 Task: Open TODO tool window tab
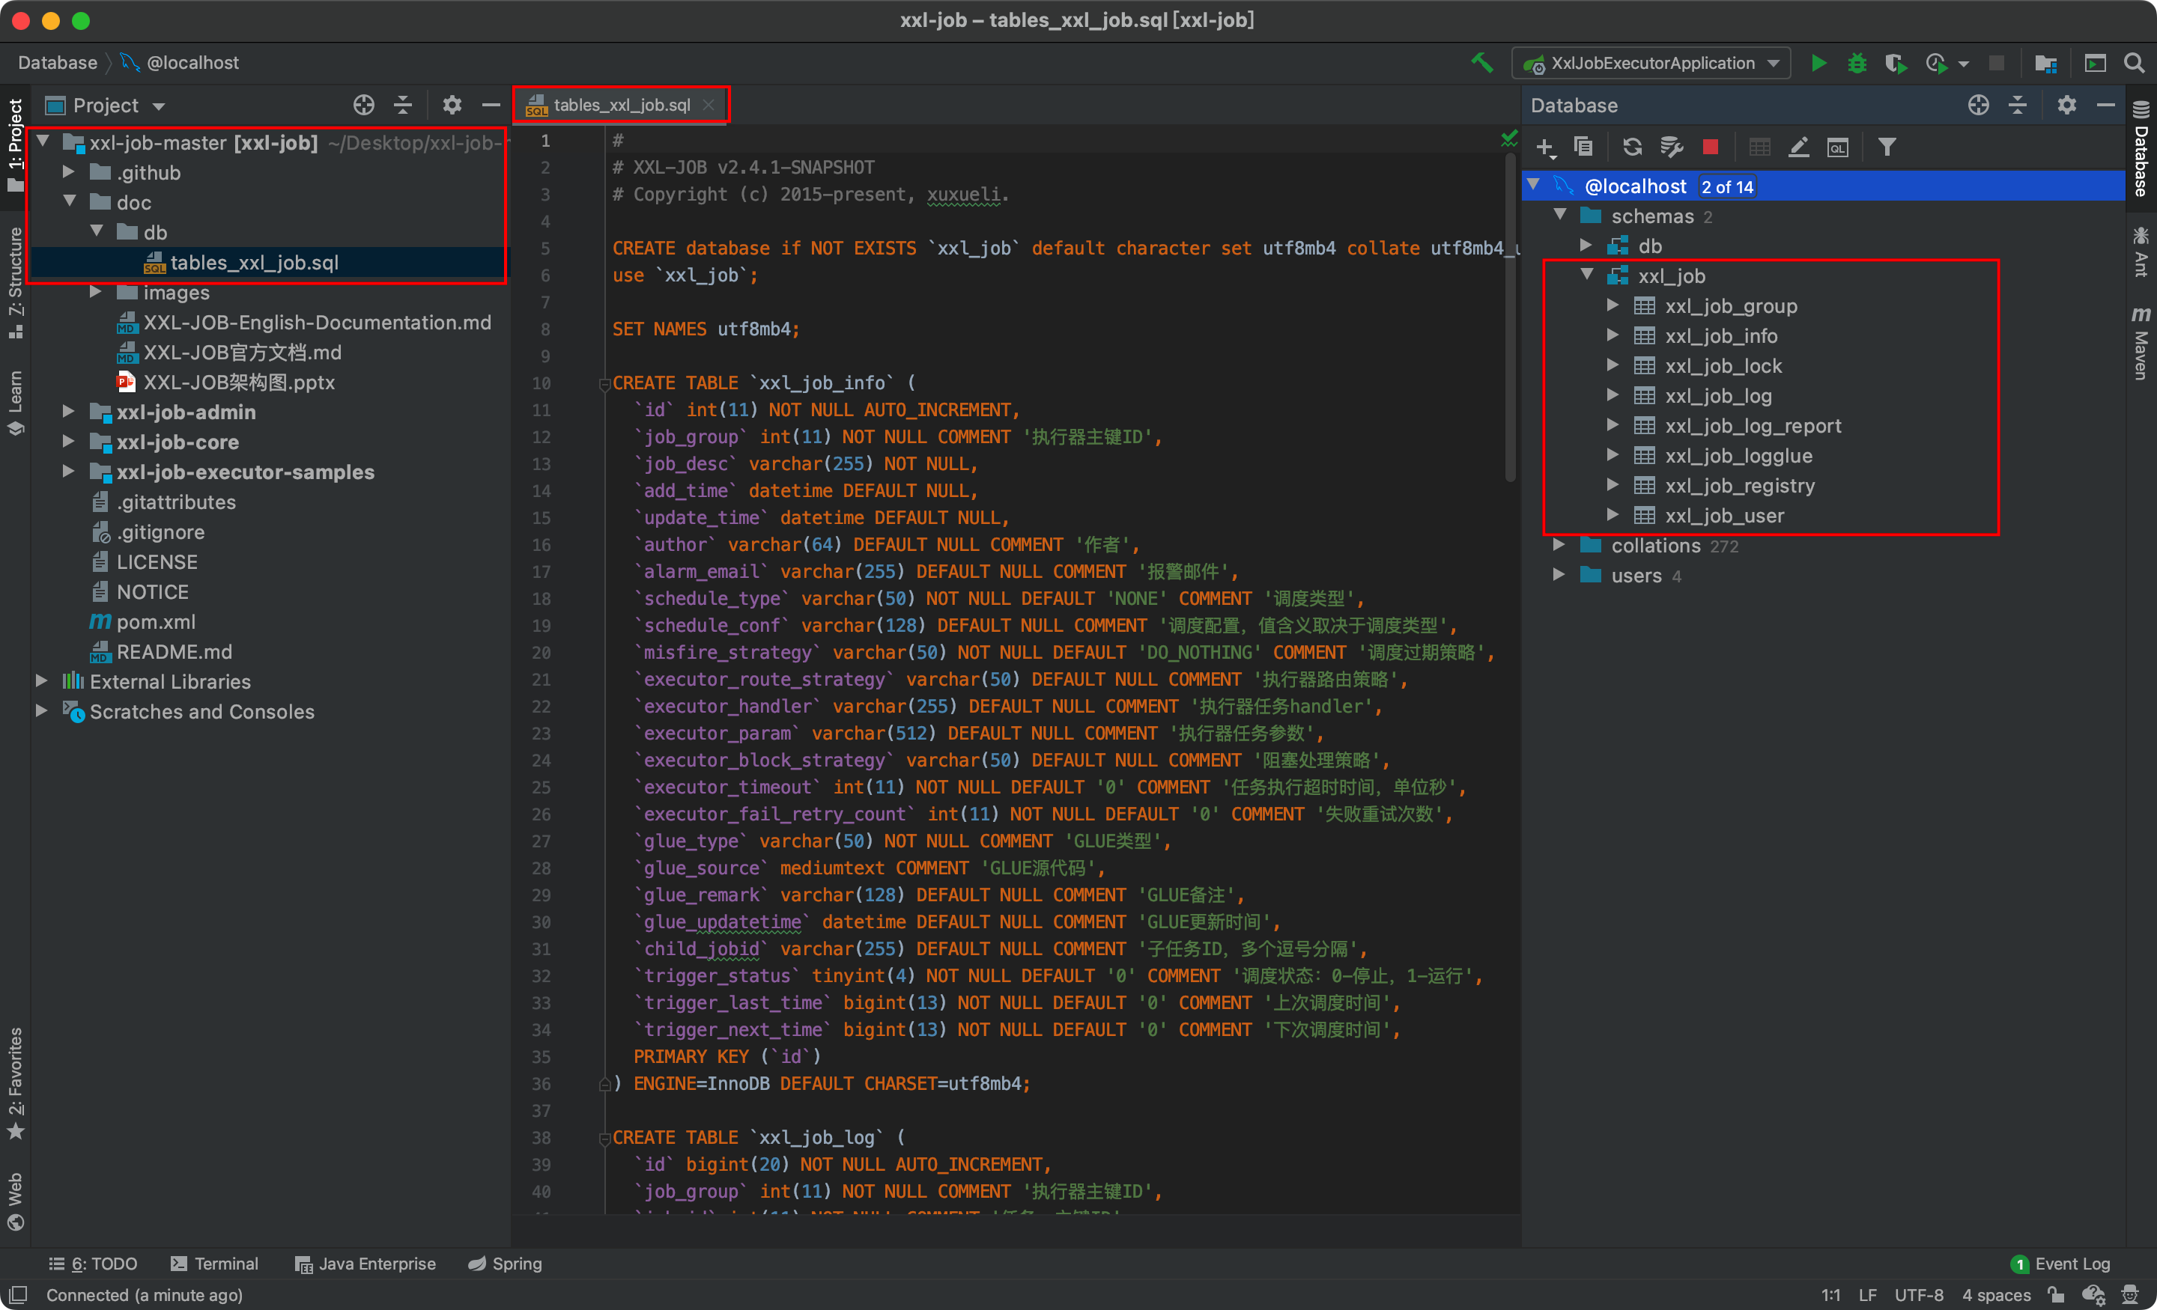click(x=93, y=1264)
